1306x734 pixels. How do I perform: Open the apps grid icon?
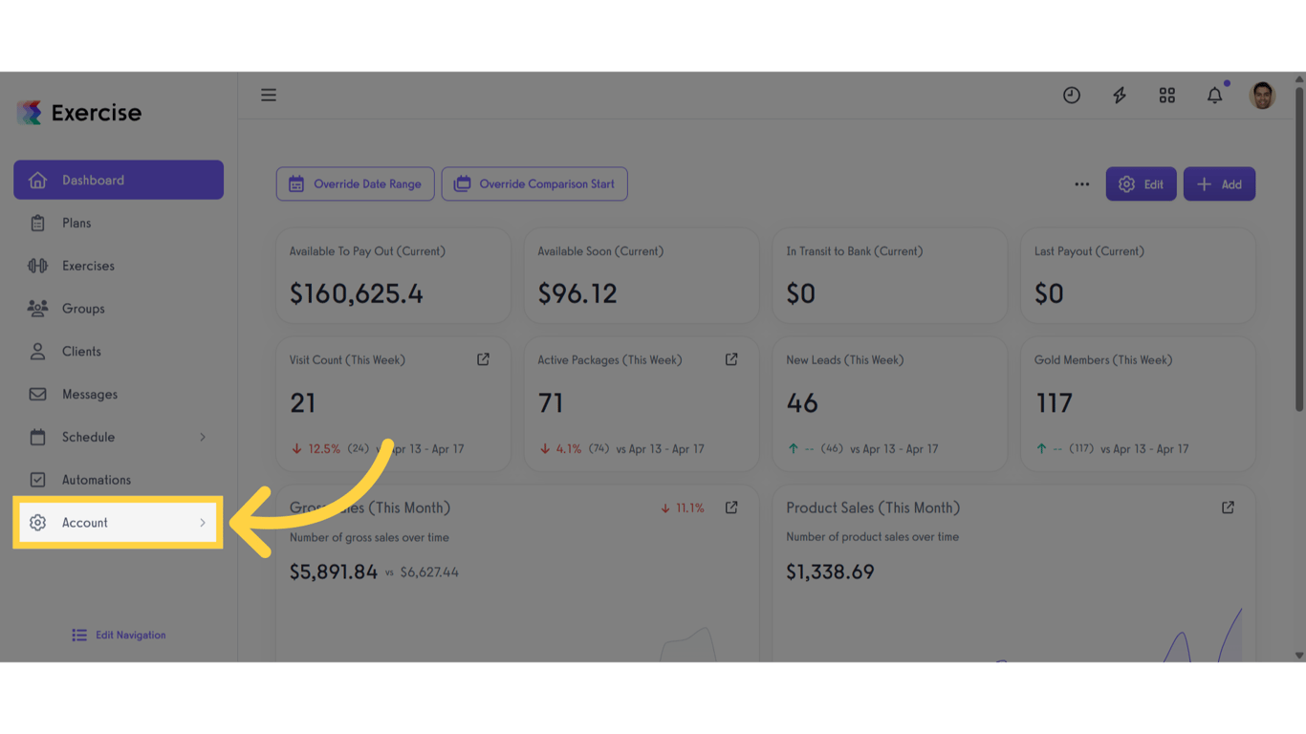point(1167,95)
